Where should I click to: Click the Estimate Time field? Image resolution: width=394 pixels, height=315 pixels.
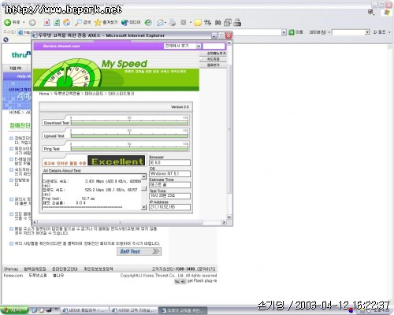pyautogui.click(x=169, y=184)
